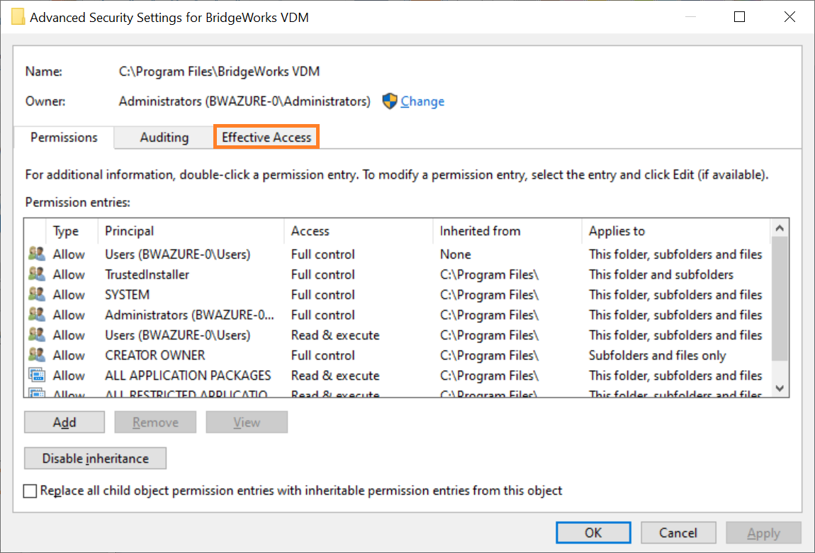Click Disable inheritance button
The image size is (815, 553).
coord(95,458)
